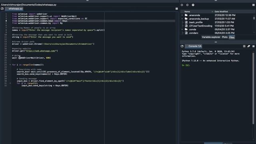This screenshot has height=144, width=256.
Task: Click the file path /Users/vishnurajan/Documents/Codes/whatsapp.py
Action: coord(29,5)
